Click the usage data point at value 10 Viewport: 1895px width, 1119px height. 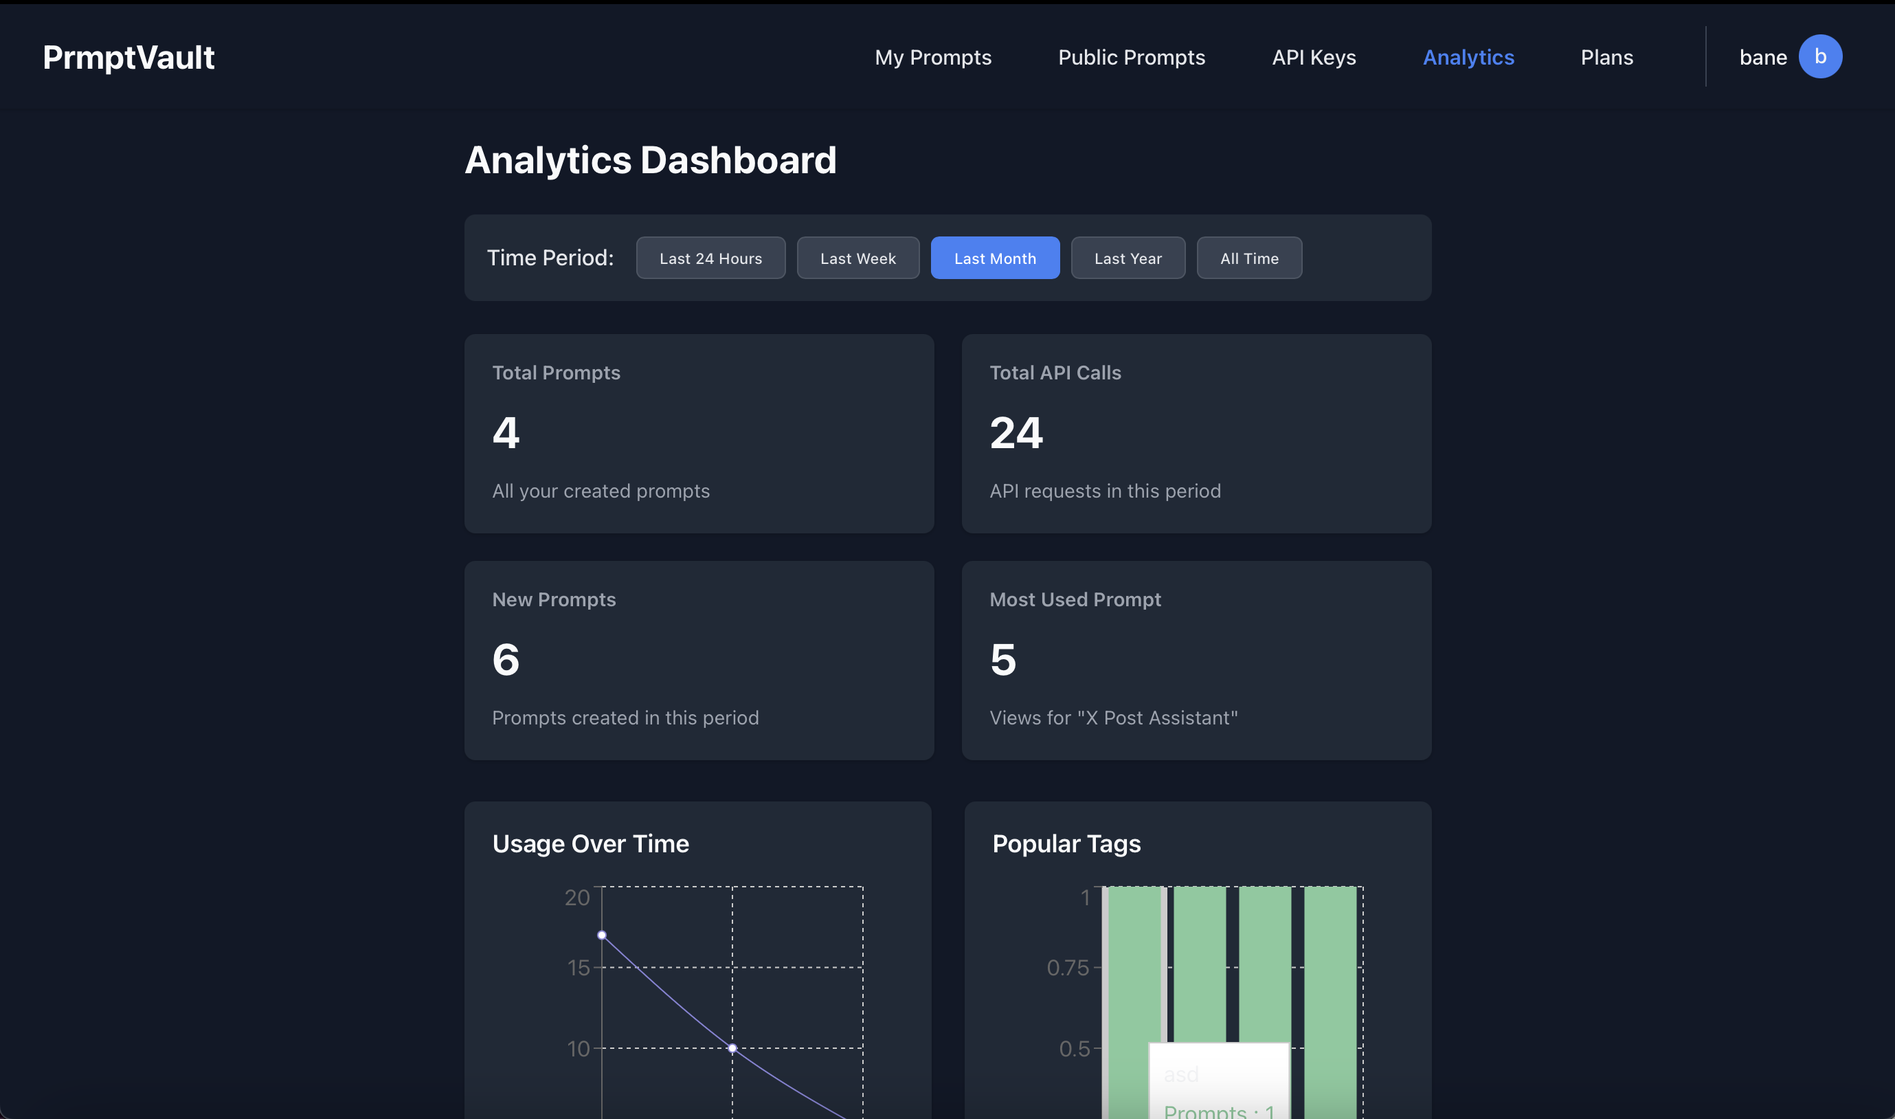[x=732, y=1048]
